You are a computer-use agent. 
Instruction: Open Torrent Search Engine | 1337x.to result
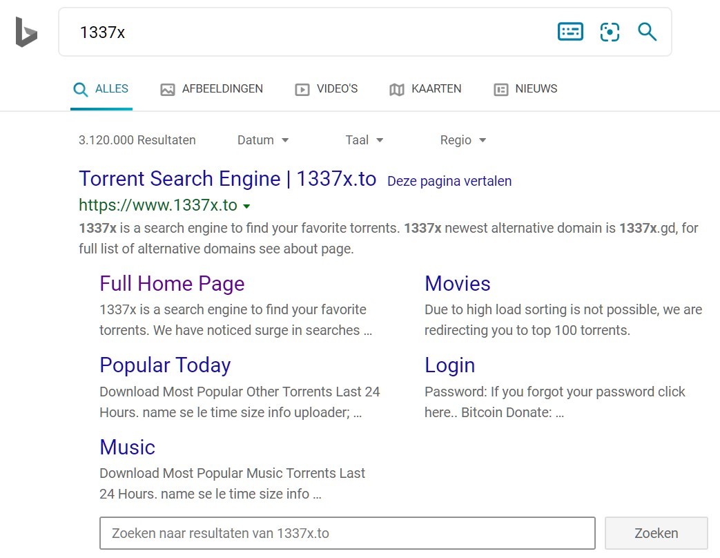(228, 179)
